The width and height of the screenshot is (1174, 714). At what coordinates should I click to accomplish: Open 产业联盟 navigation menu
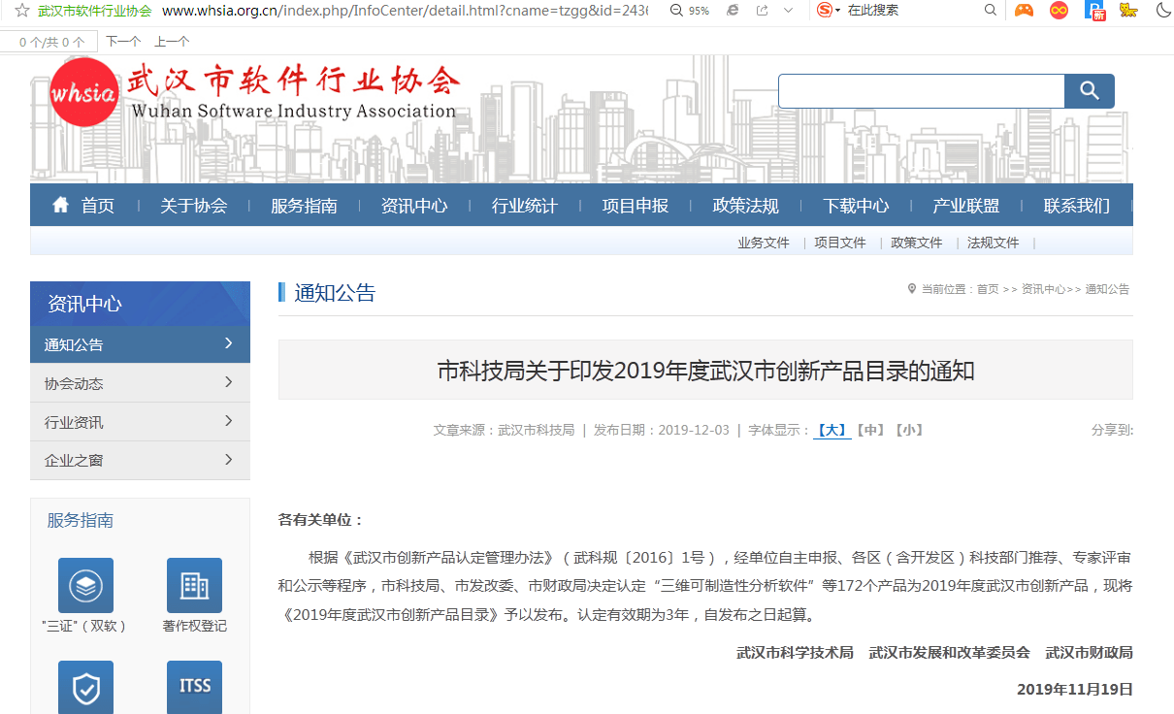966,206
